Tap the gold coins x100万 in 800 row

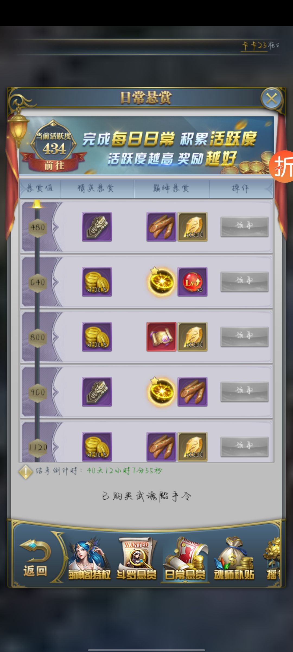pos(97,337)
